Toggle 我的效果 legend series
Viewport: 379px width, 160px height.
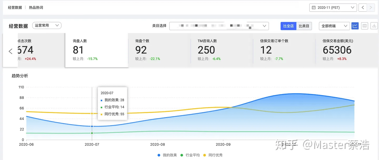click(167, 155)
